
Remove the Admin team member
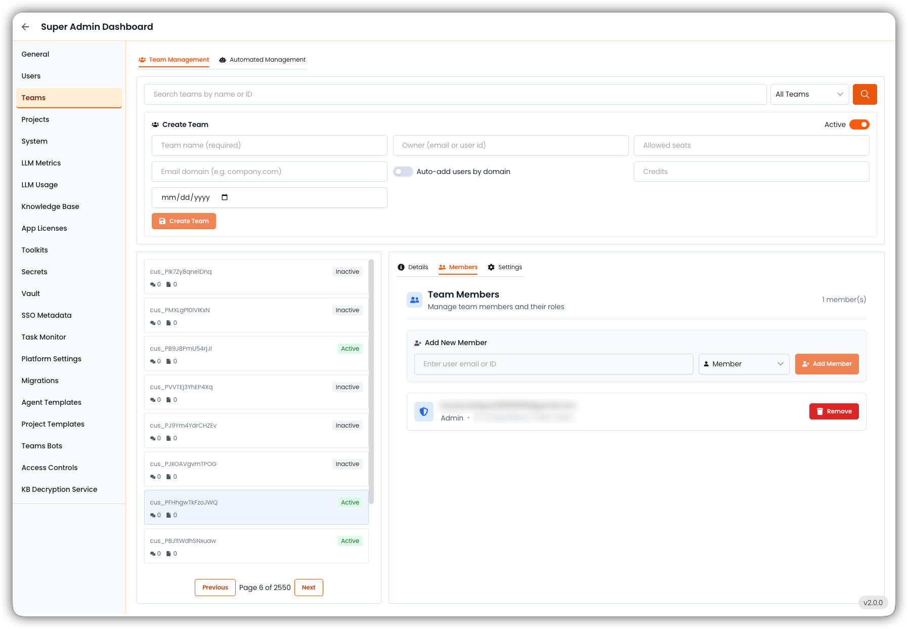[834, 411]
